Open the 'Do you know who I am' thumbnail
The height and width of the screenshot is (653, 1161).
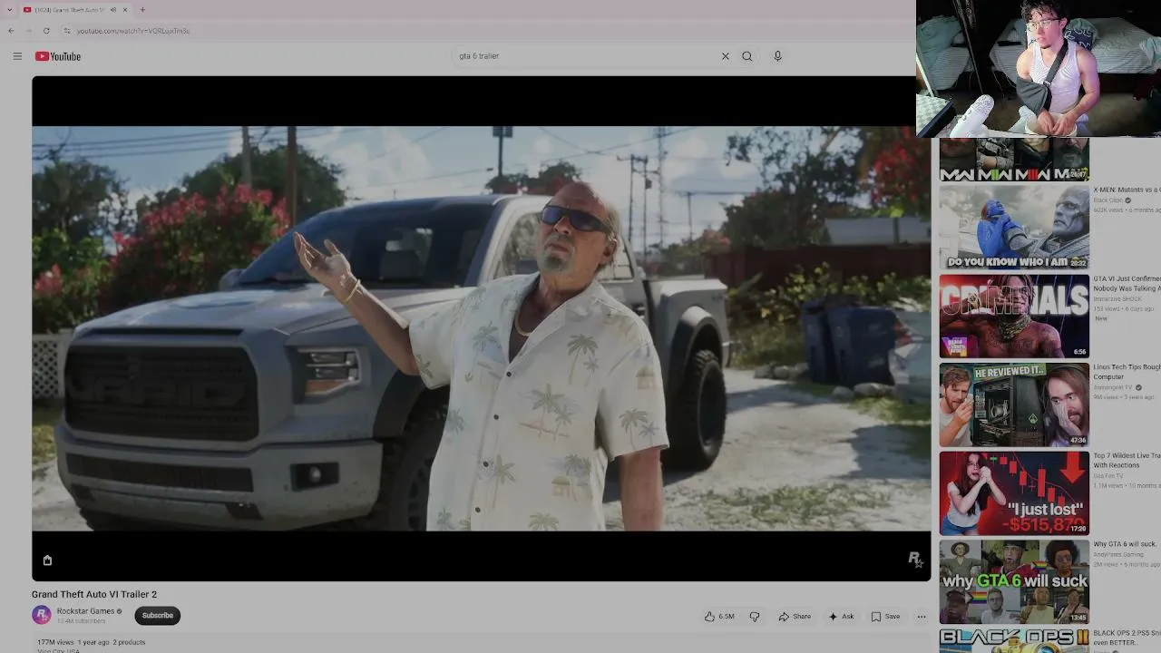(1014, 228)
